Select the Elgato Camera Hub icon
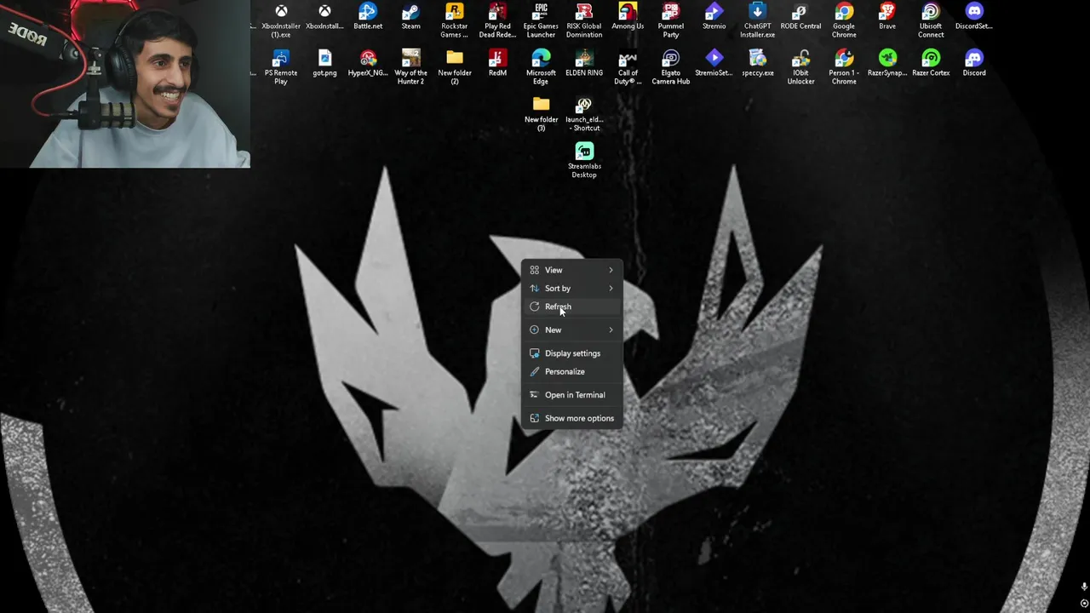 pos(671,67)
